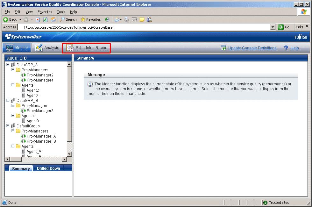312x207 pixels.
Task: Collapse ProxyManagers under DataGRP_B
Action: [13, 105]
